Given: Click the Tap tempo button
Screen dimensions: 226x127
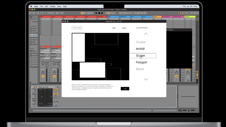Looking at the screenshot, I should 36,13.
